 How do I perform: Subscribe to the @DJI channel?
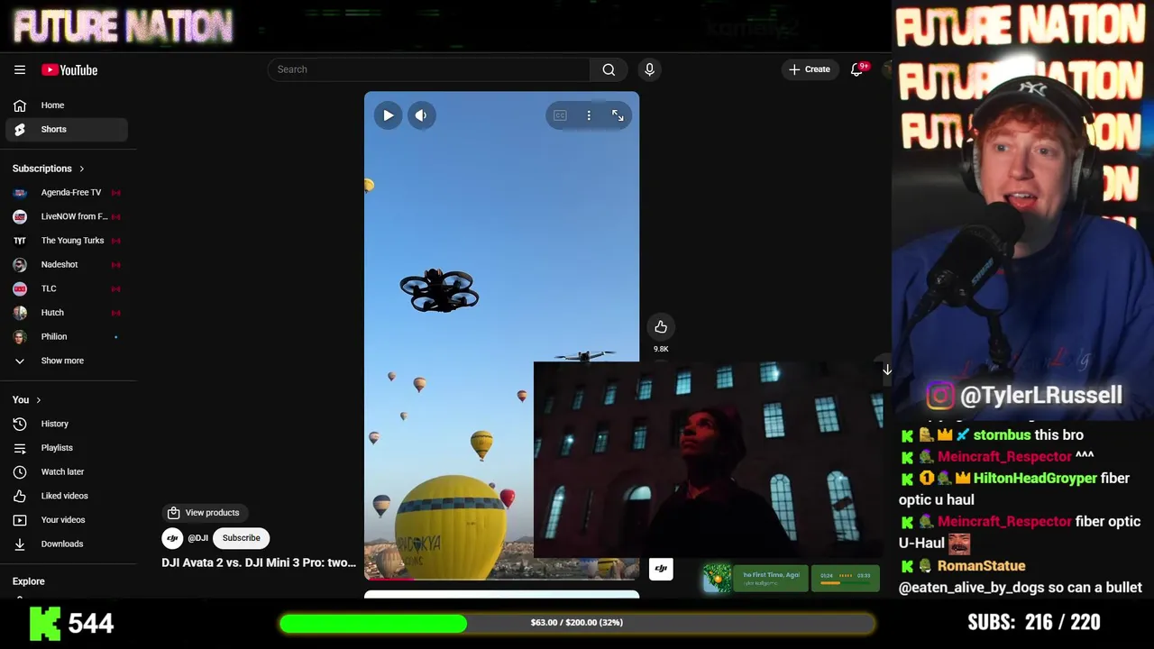coord(241,538)
